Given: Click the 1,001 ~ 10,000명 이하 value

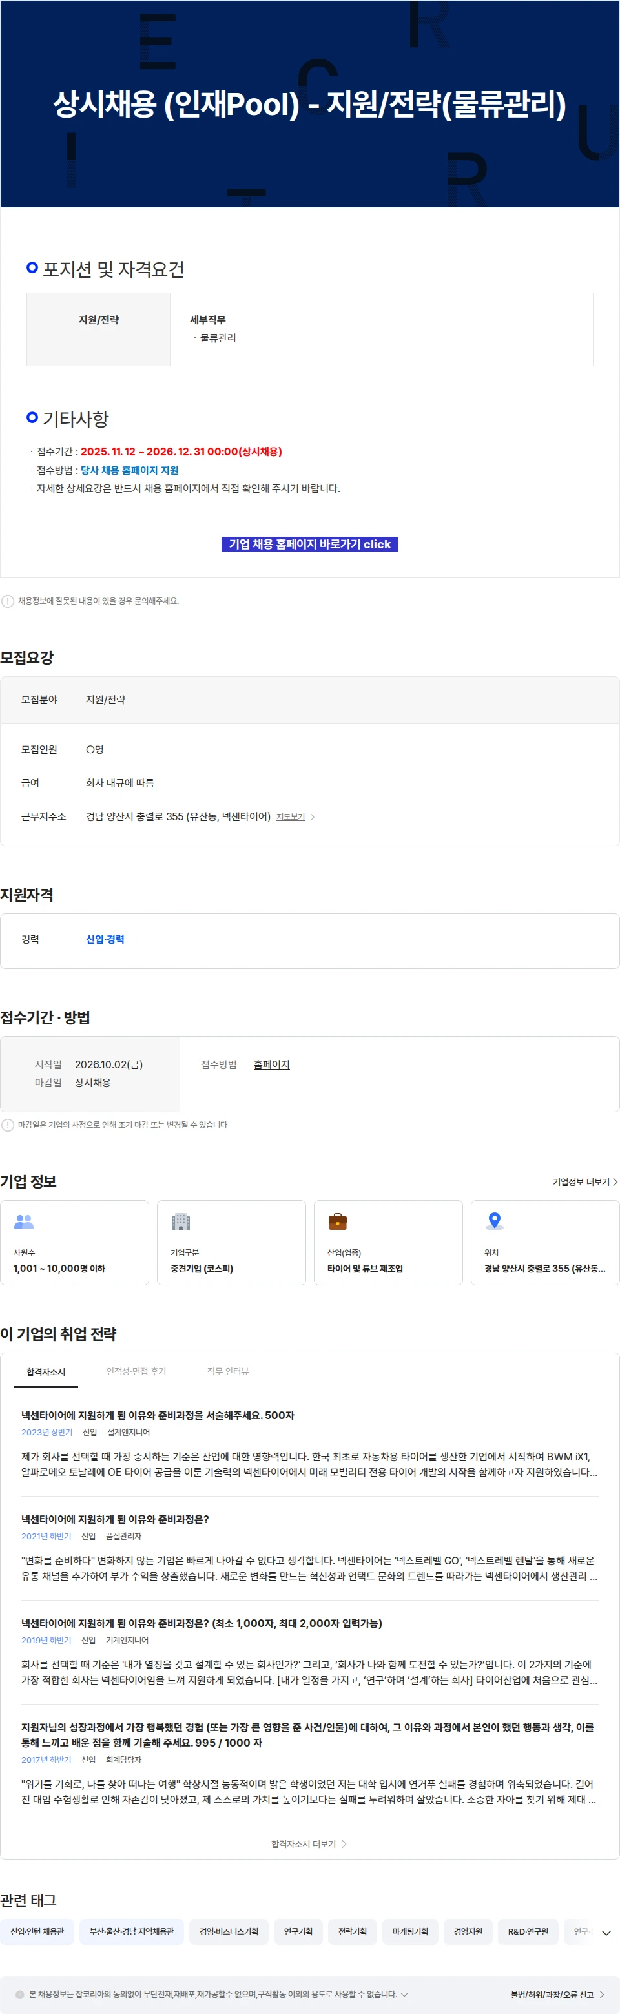Looking at the screenshot, I should tap(59, 1268).
